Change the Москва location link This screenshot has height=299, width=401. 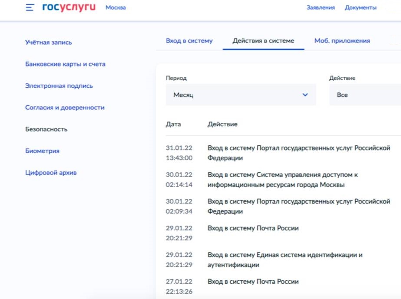pyautogui.click(x=116, y=8)
